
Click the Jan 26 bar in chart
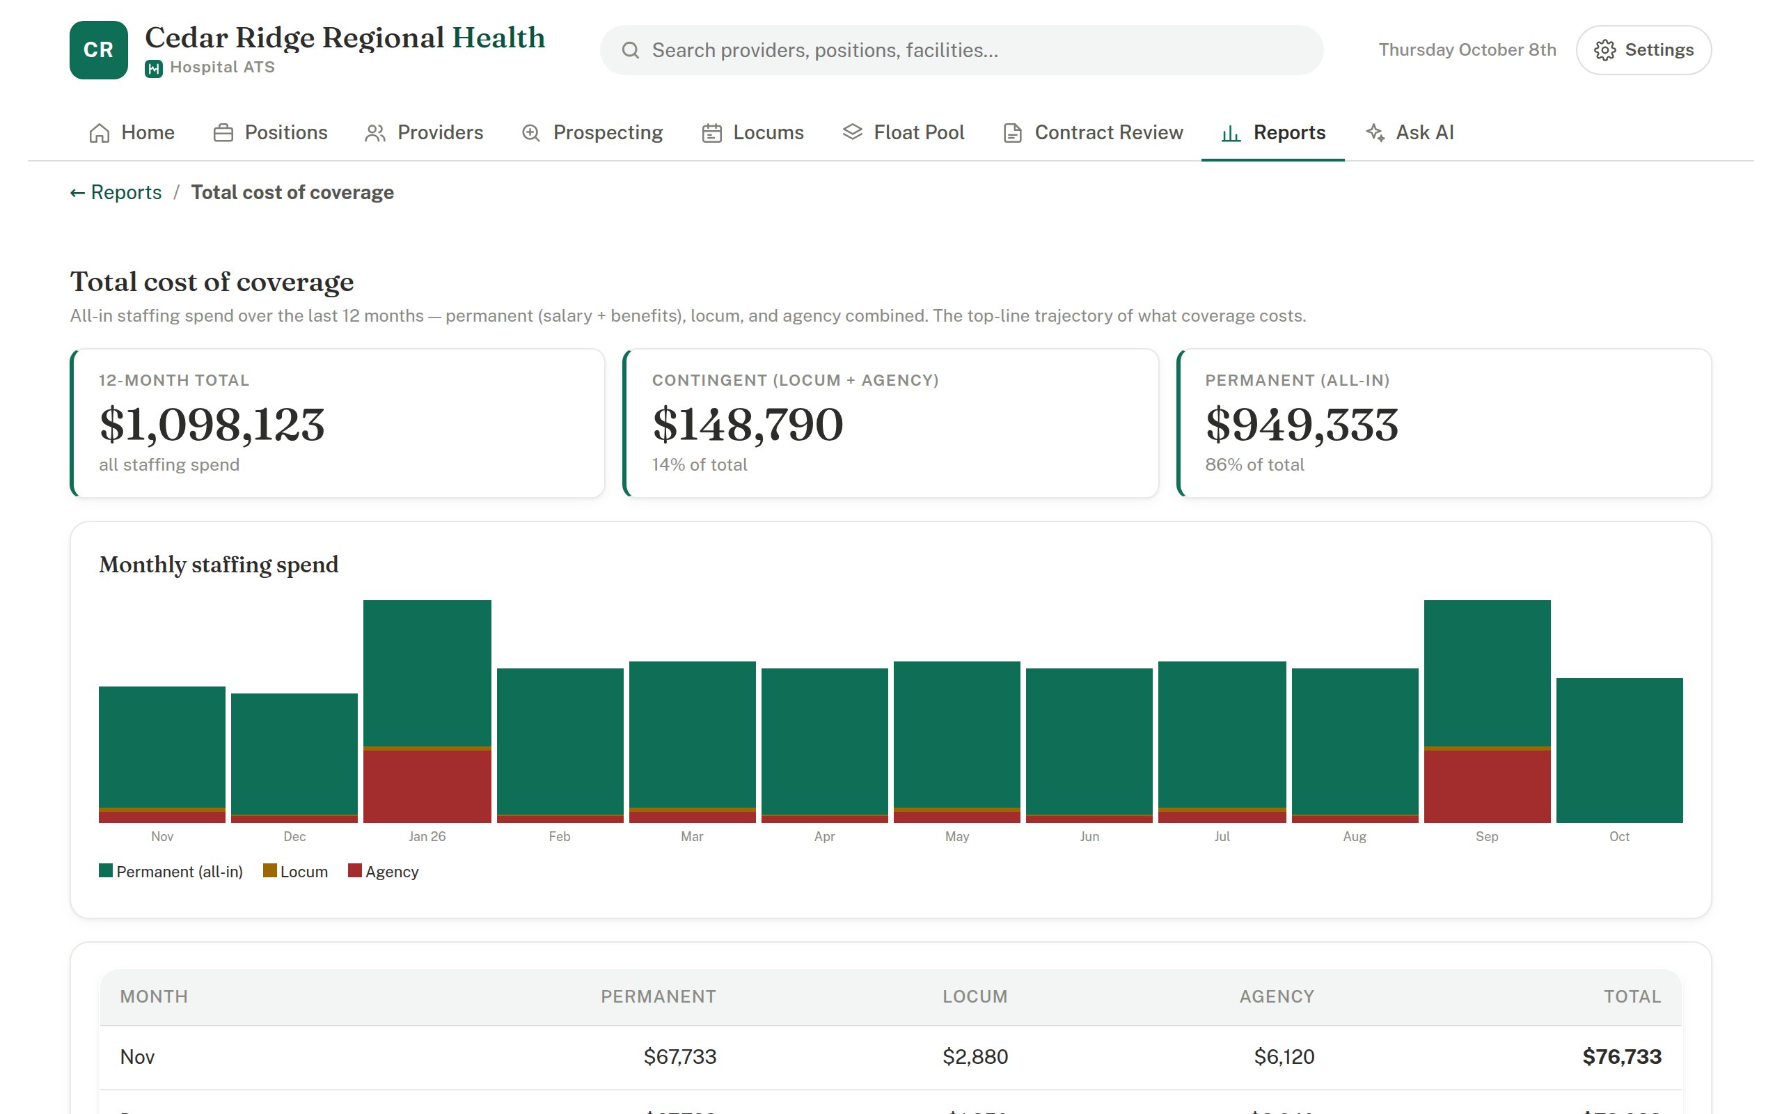point(427,711)
